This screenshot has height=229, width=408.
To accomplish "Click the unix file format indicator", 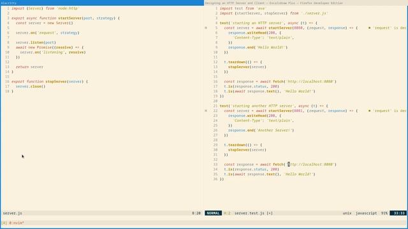I will pos(347,213).
